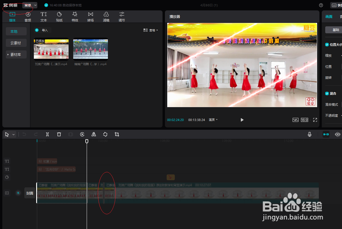Click the first TI text track icon
The height and width of the screenshot is (229, 342).
point(7,161)
